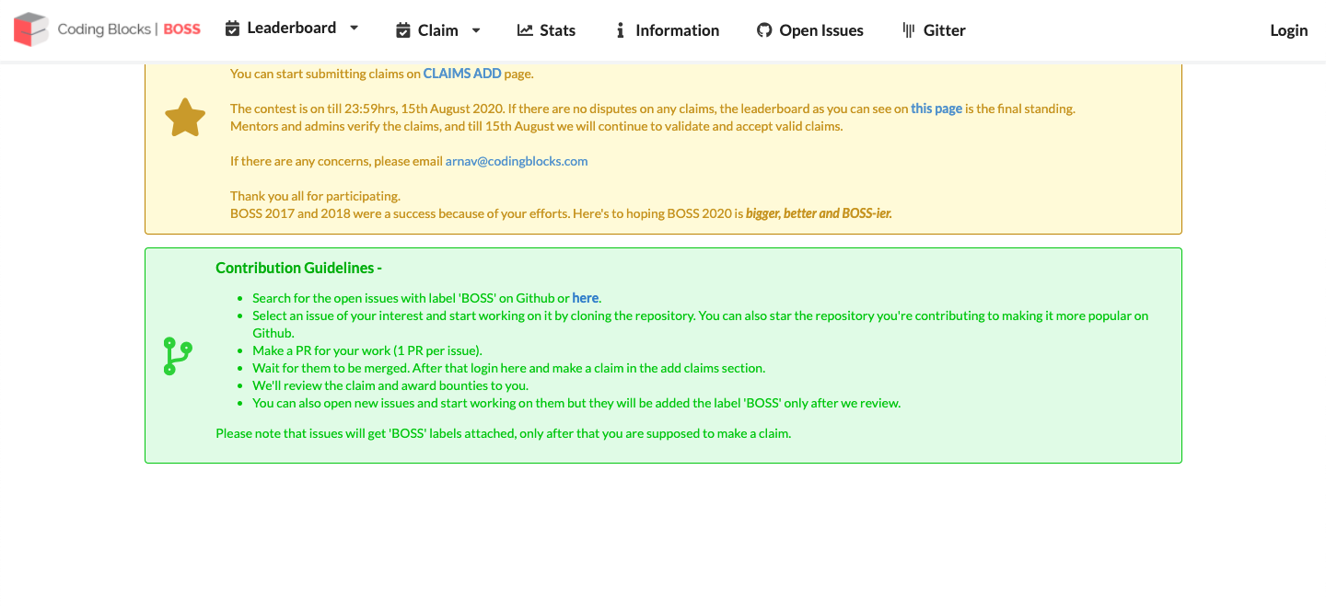Click the 'bigger, better and BOSS-ier' italic text

coord(819,213)
